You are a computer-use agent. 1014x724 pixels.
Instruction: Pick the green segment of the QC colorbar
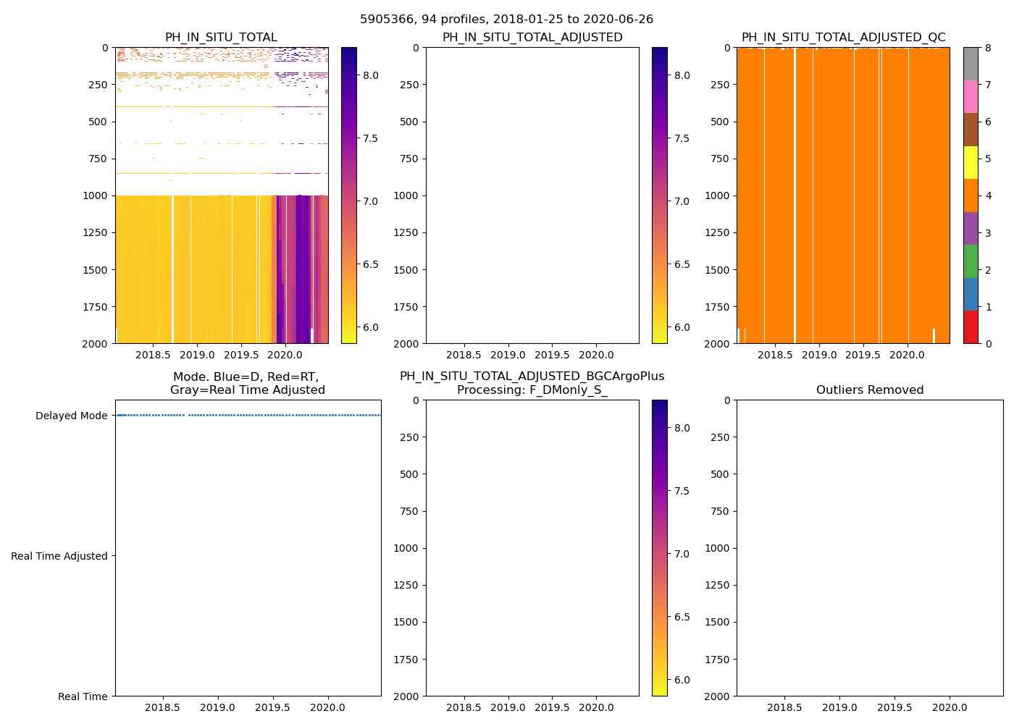(971, 261)
